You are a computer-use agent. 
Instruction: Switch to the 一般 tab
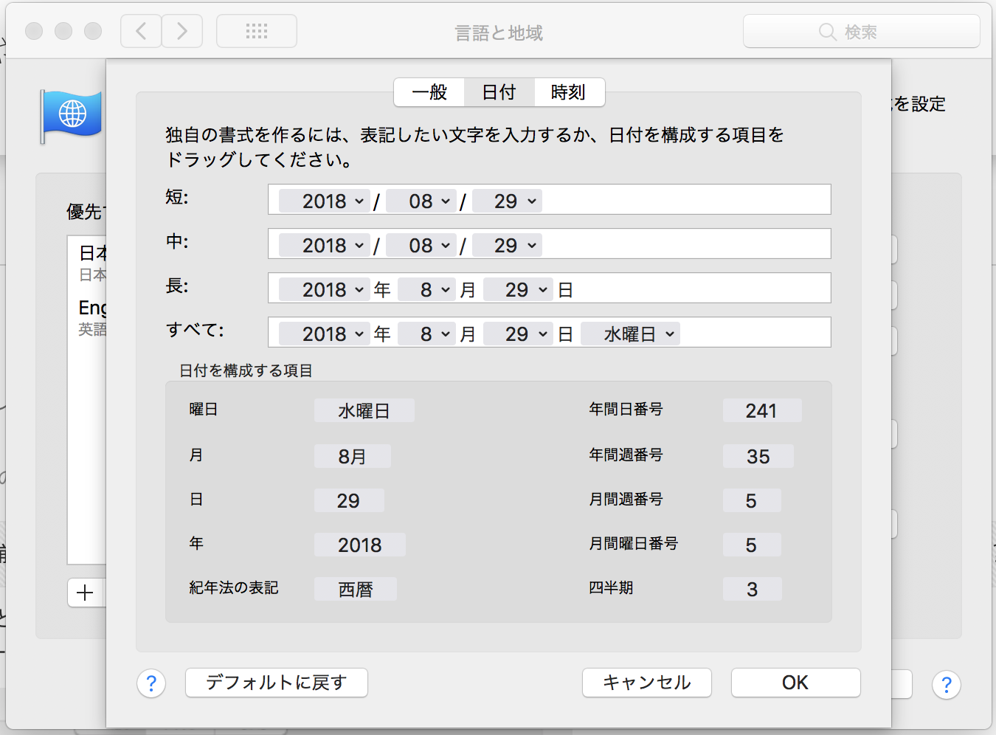click(x=429, y=92)
